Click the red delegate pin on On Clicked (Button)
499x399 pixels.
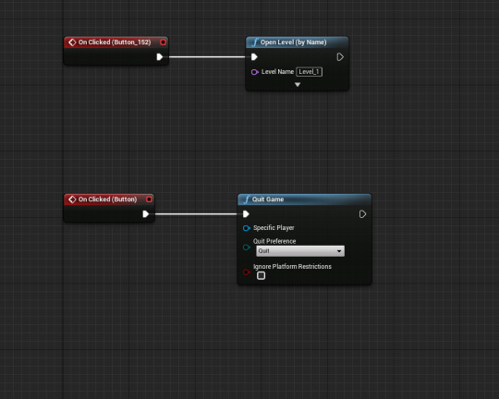point(149,199)
